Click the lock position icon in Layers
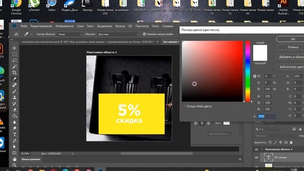 281,142
